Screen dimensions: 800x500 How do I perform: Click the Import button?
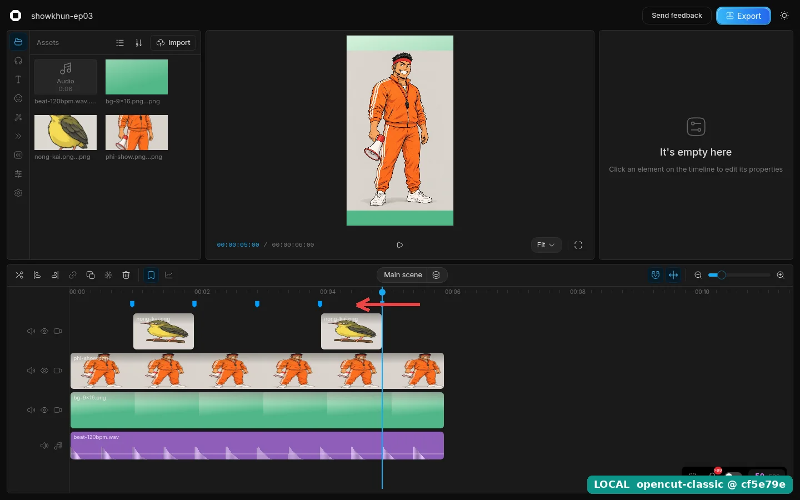(x=173, y=43)
